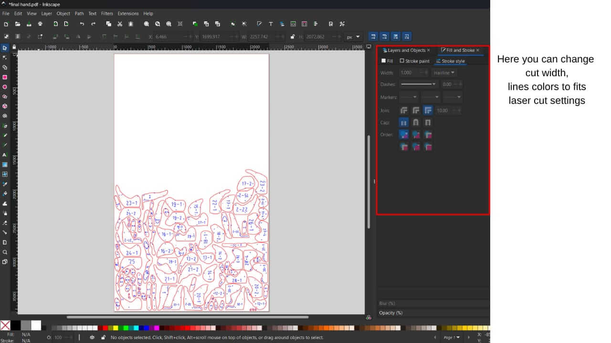Image resolution: width=611 pixels, height=343 pixels.
Task: Pick the Text tool in the left toolbox
Action: (5, 155)
